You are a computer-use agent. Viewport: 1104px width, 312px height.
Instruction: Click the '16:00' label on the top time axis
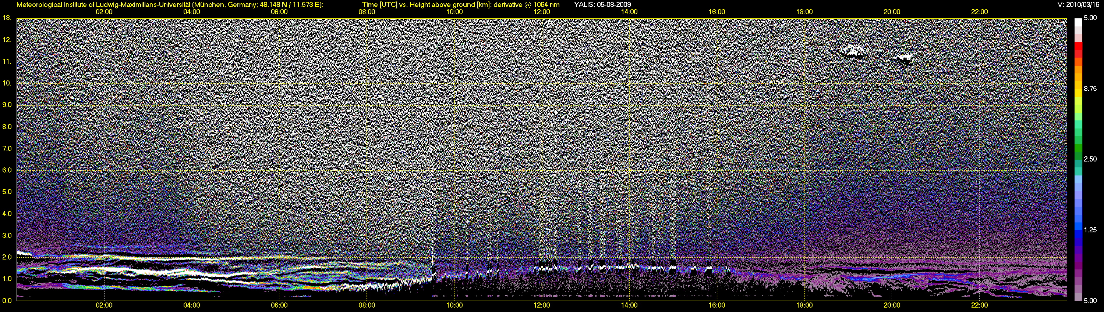click(717, 12)
